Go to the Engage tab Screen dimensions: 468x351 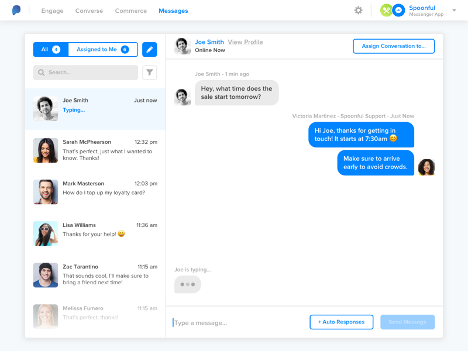[52, 11]
